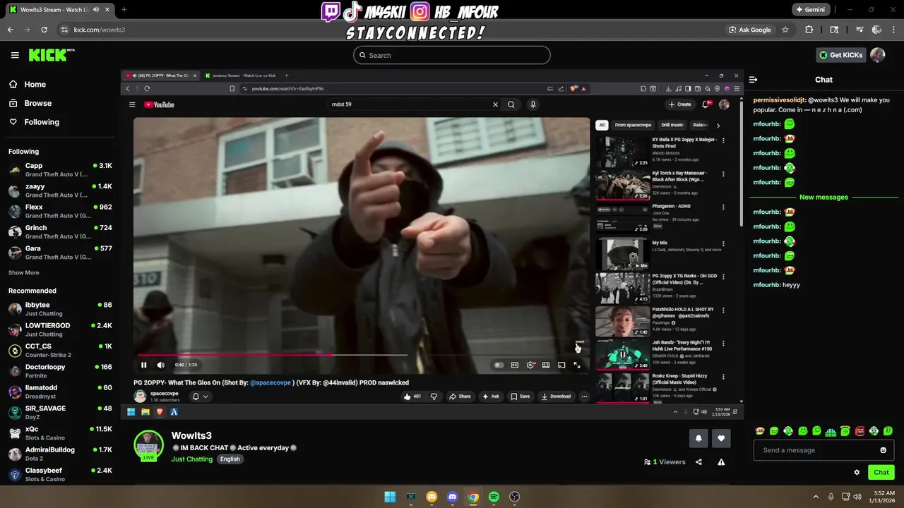The width and height of the screenshot is (904, 508).
Task: Select the From spacecovpe chip
Action: (x=633, y=125)
